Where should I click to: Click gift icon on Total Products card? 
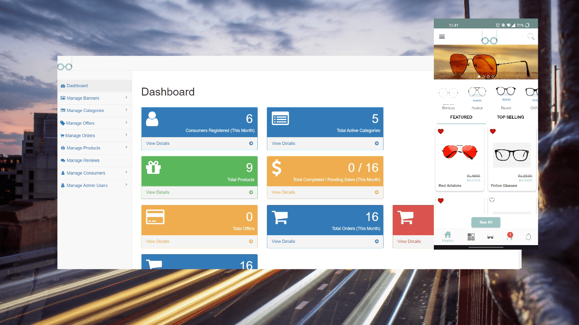click(153, 167)
